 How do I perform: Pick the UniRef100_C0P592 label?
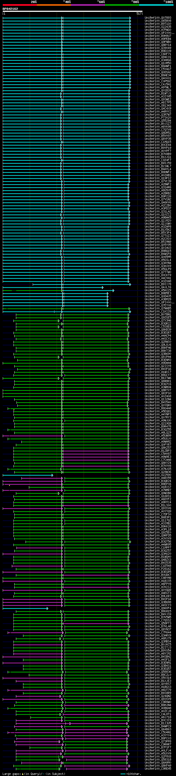[x=158, y=81]
